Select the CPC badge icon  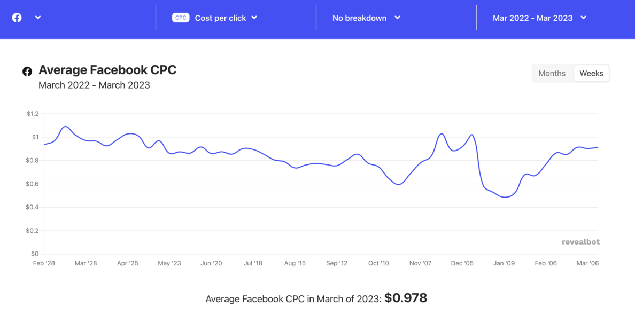(181, 17)
